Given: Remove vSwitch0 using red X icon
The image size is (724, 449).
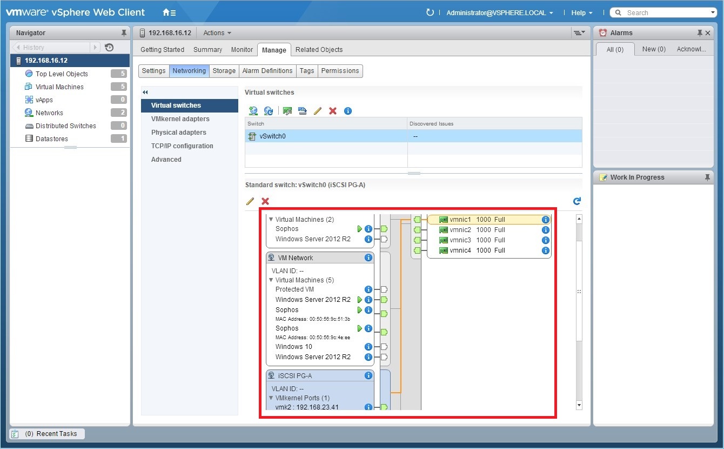Looking at the screenshot, I should click(265, 201).
